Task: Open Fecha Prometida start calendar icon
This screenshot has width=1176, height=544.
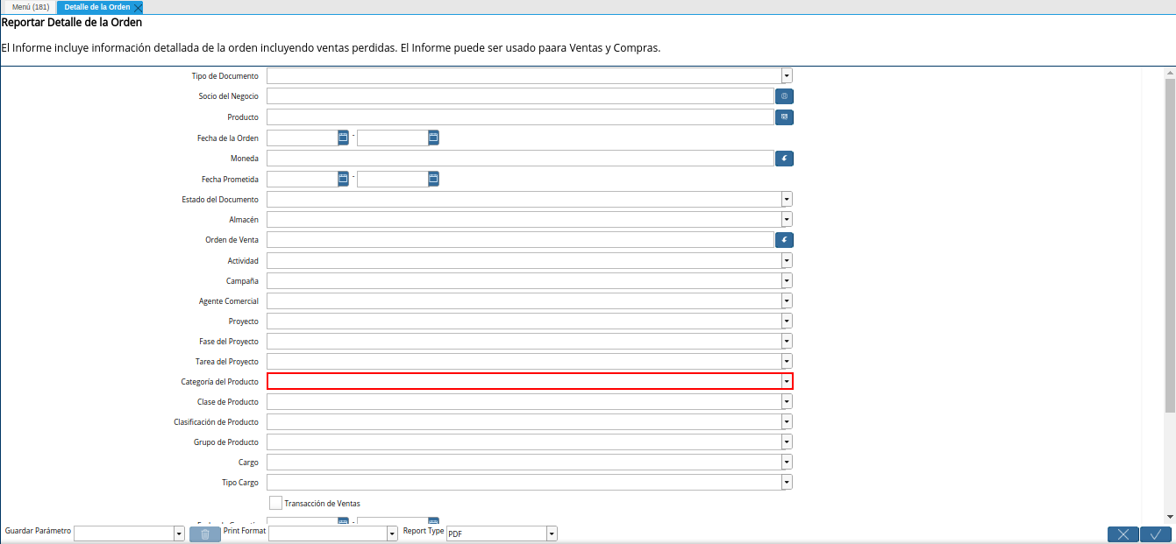Action: point(343,179)
